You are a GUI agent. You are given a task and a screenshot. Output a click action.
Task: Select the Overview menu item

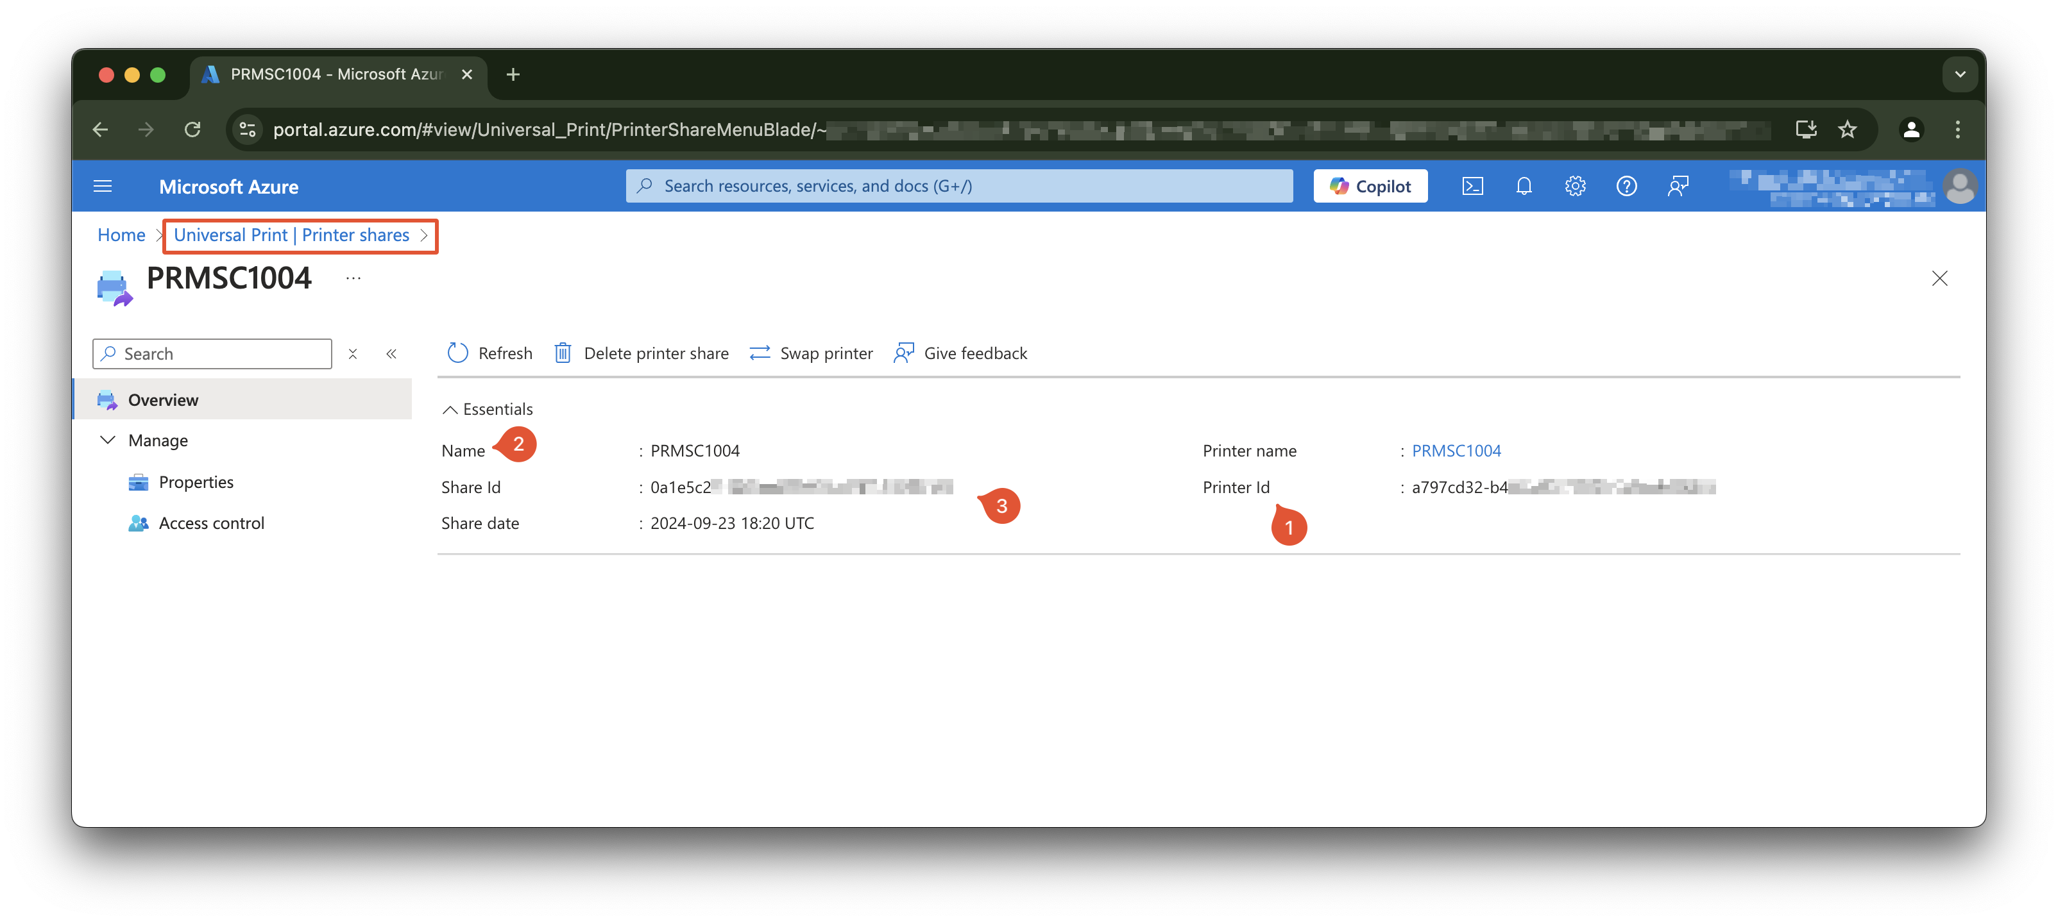click(242, 399)
